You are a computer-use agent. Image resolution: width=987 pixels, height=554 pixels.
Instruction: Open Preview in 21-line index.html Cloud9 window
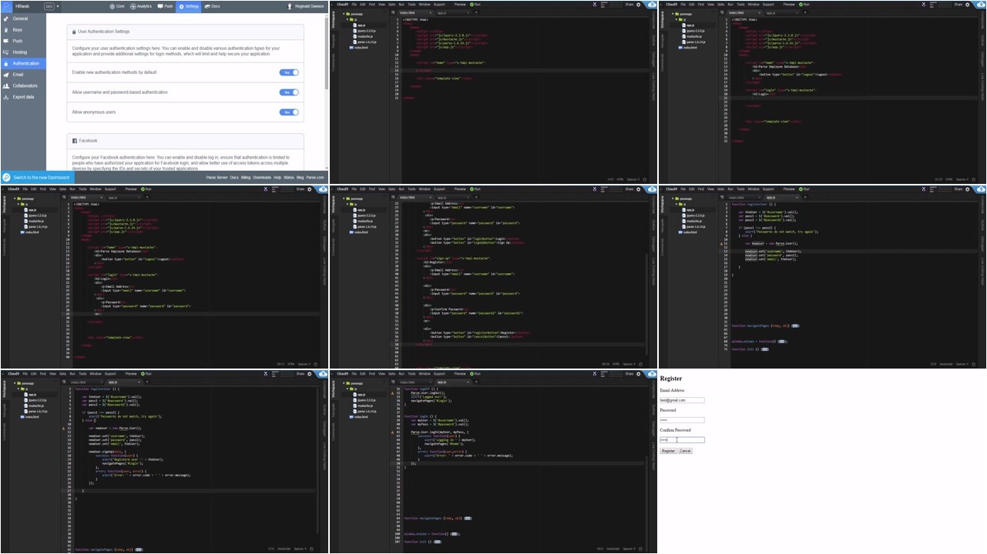[x=460, y=4]
